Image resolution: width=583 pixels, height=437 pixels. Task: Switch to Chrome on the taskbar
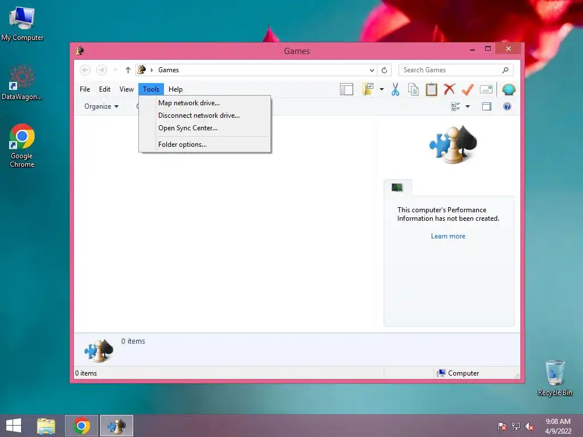(81, 426)
